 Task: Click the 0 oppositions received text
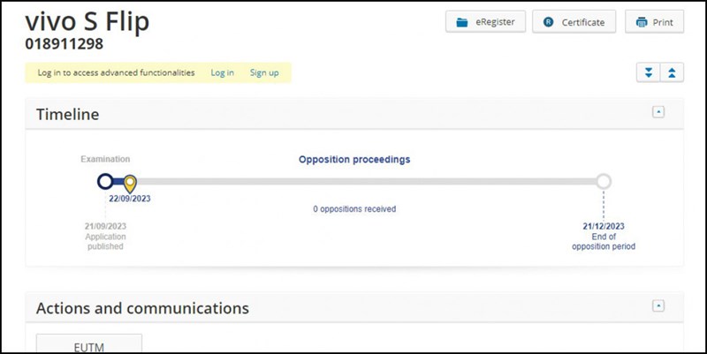(x=353, y=209)
